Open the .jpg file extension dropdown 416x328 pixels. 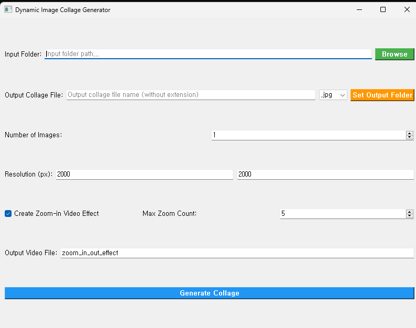333,95
